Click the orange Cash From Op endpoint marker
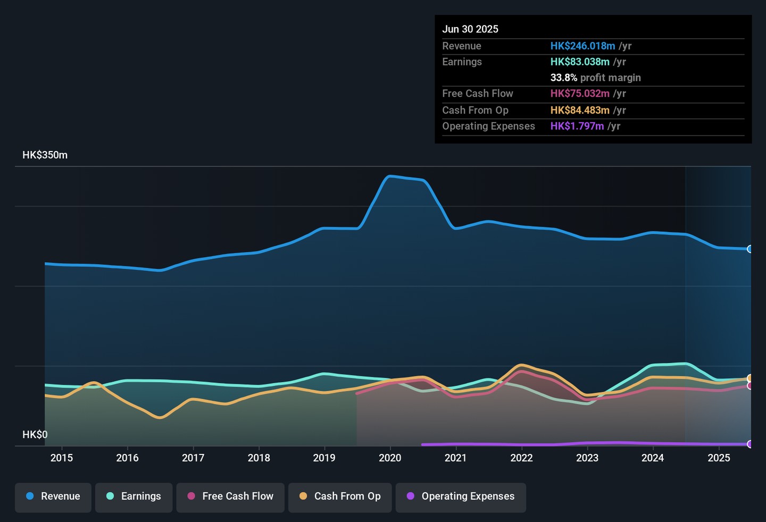766x522 pixels. click(x=750, y=378)
